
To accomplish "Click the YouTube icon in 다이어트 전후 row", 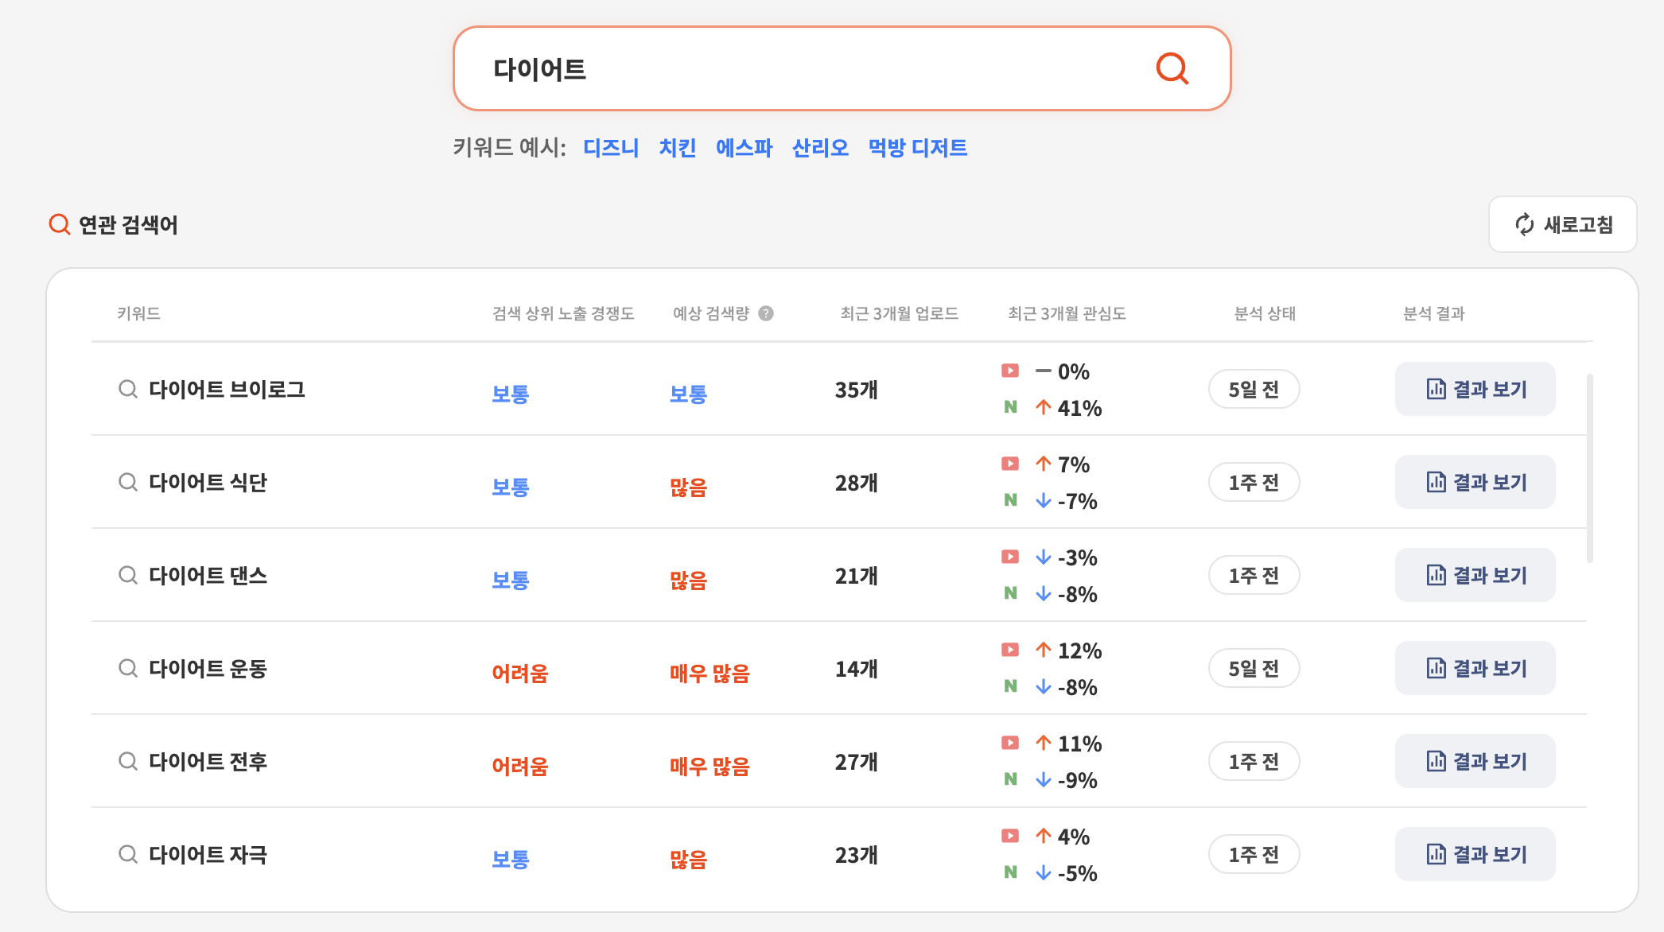I will pyautogui.click(x=1010, y=743).
